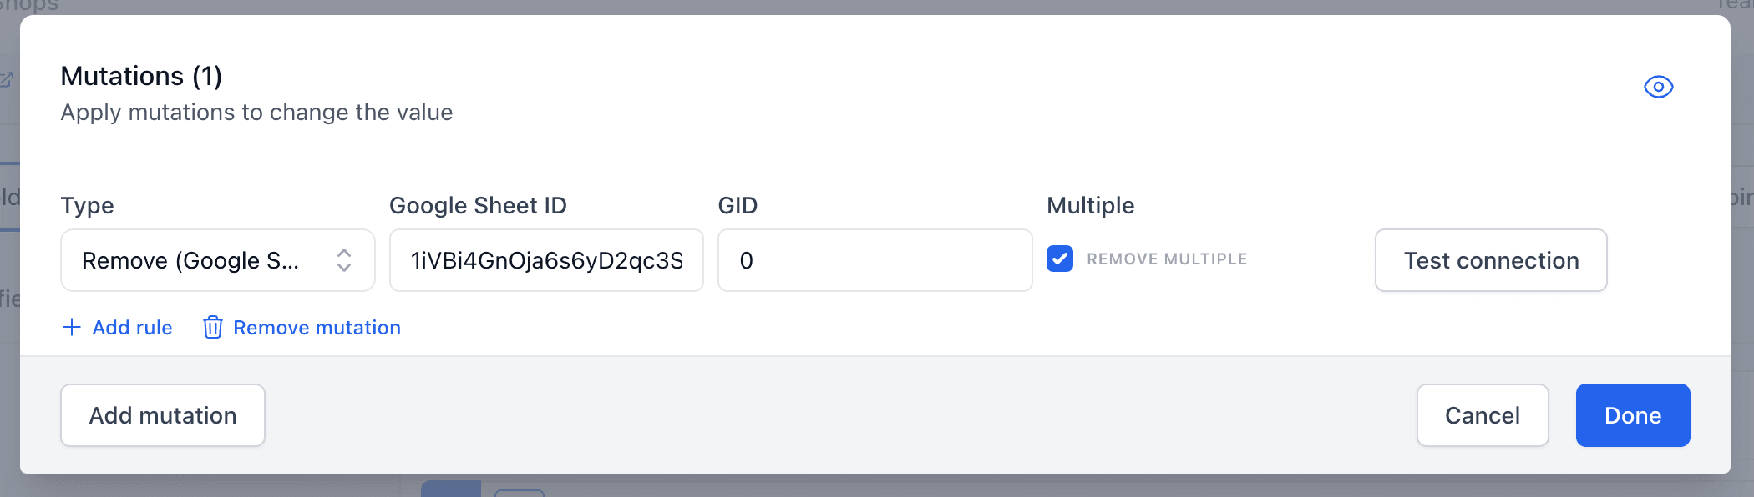Toggle the eye preview icon
1754x497 pixels.
tap(1659, 86)
